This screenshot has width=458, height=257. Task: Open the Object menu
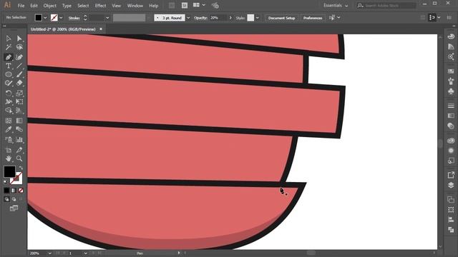49,6
